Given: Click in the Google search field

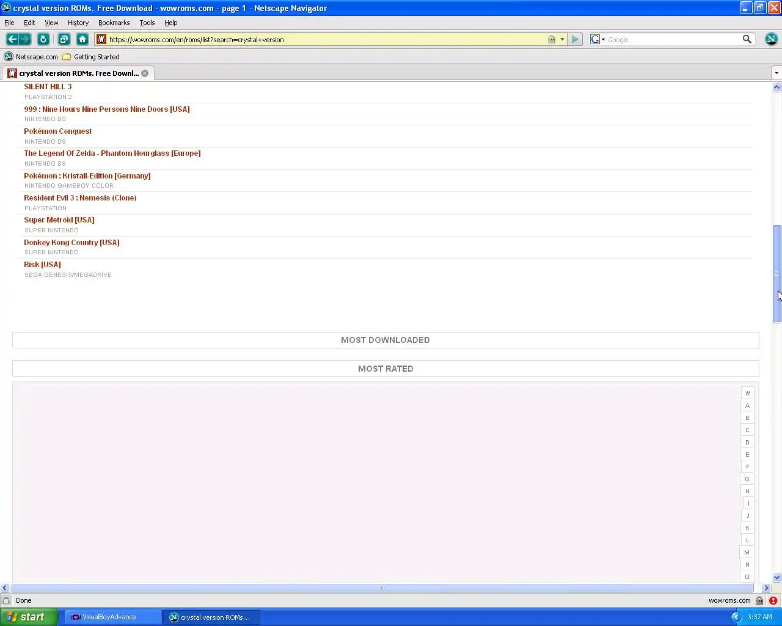Looking at the screenshot, I should [x=672, y=39].
